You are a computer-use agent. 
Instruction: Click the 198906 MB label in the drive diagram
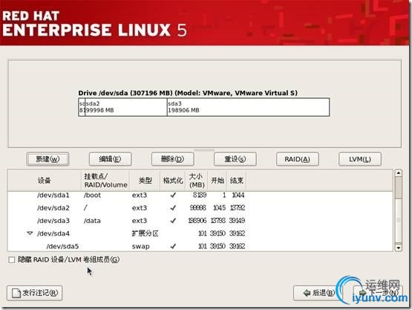(183, 110)
